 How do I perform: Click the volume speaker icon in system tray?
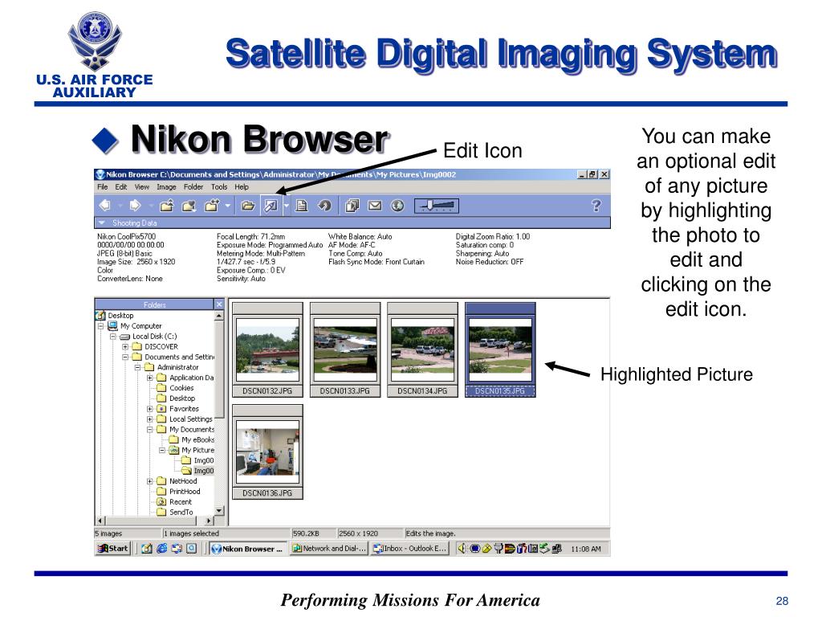coord(462,549)
